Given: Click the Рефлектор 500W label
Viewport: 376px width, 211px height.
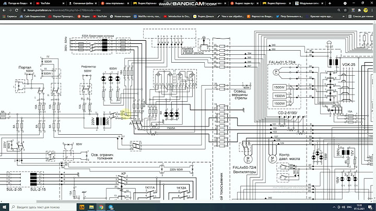Looking at the screenshot, I should click(x=88, y=68).
